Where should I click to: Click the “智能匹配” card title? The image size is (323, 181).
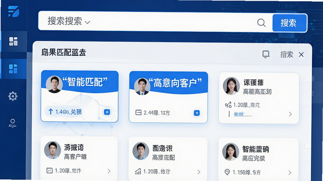coord(85,82)
